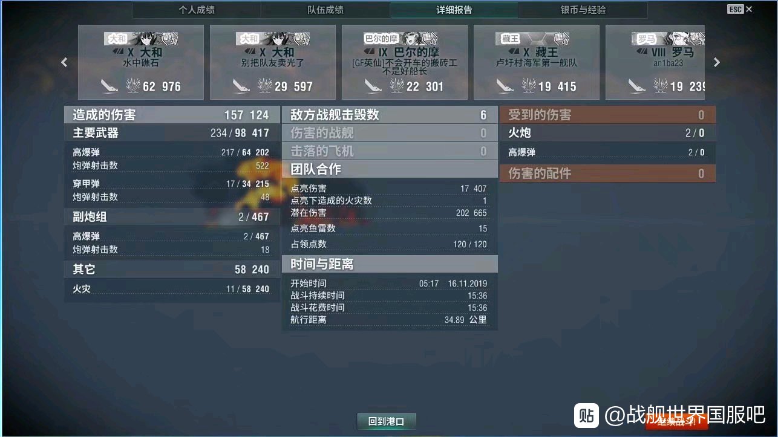The image size is (778, 437).
Task: Click the red continue battle button
Action: [x=676, y=421]
